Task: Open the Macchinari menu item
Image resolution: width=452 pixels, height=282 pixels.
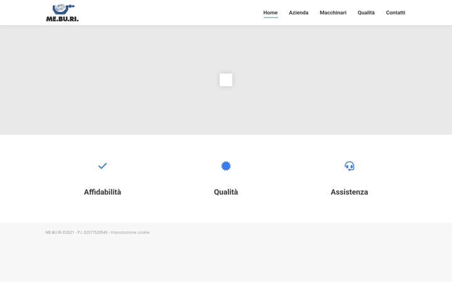Action: [x=333, y=13]
